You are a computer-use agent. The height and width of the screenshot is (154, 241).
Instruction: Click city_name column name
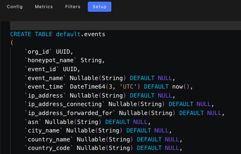coord(43,131)
